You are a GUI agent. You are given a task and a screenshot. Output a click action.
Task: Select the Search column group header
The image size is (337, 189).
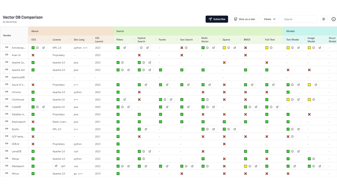pos(120,31)
